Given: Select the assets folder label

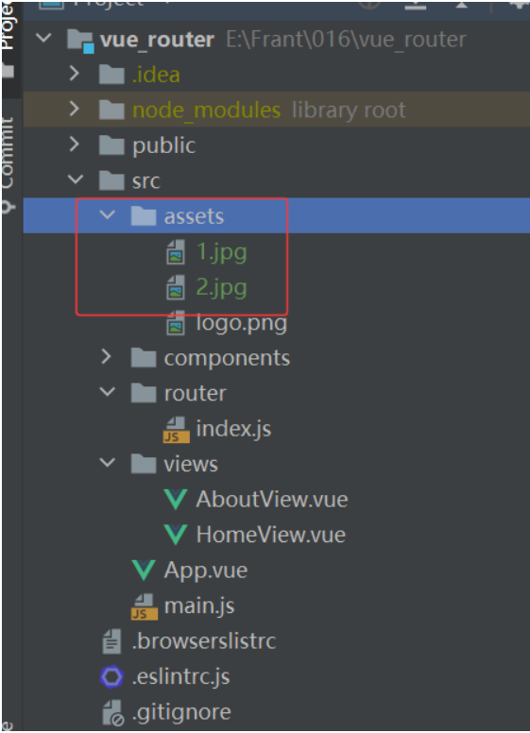Looking at the screenshot, I should (x=194, y=216).
